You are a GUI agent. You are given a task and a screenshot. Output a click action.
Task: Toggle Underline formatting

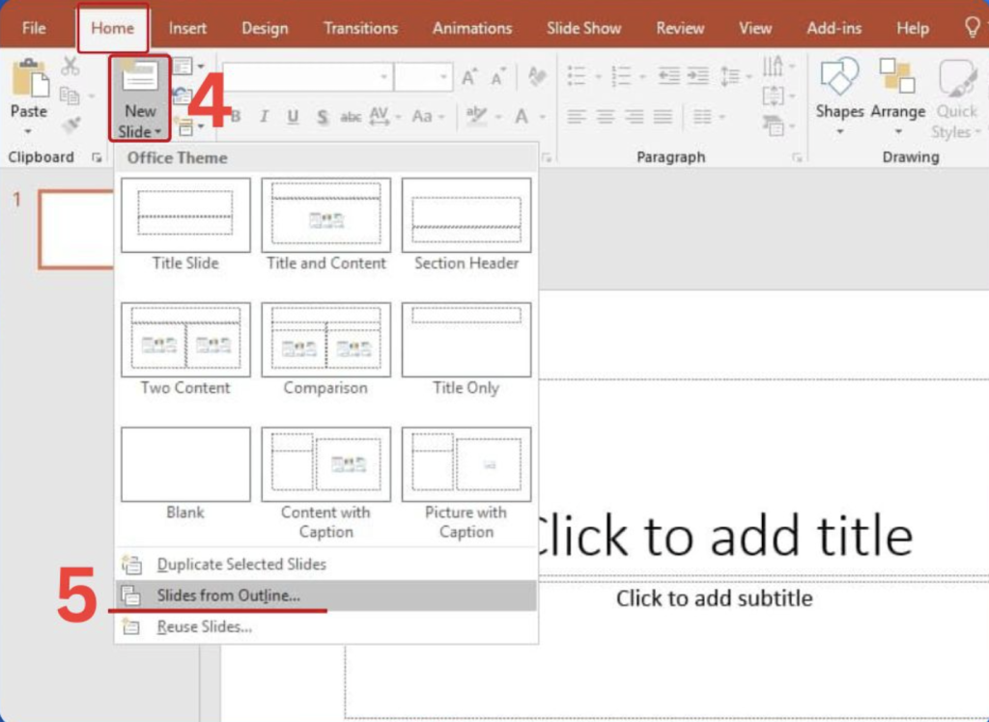(x=293, y=117)
